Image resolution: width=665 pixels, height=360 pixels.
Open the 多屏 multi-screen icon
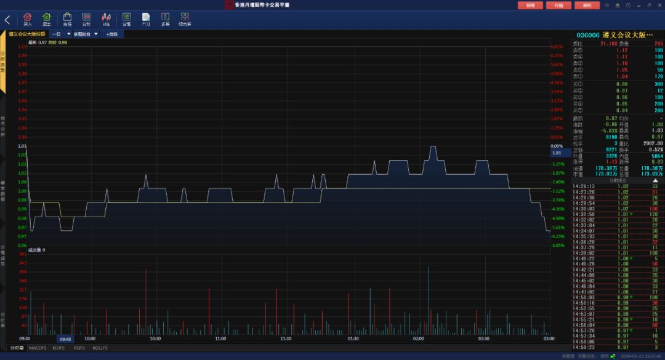pos(166,19)
